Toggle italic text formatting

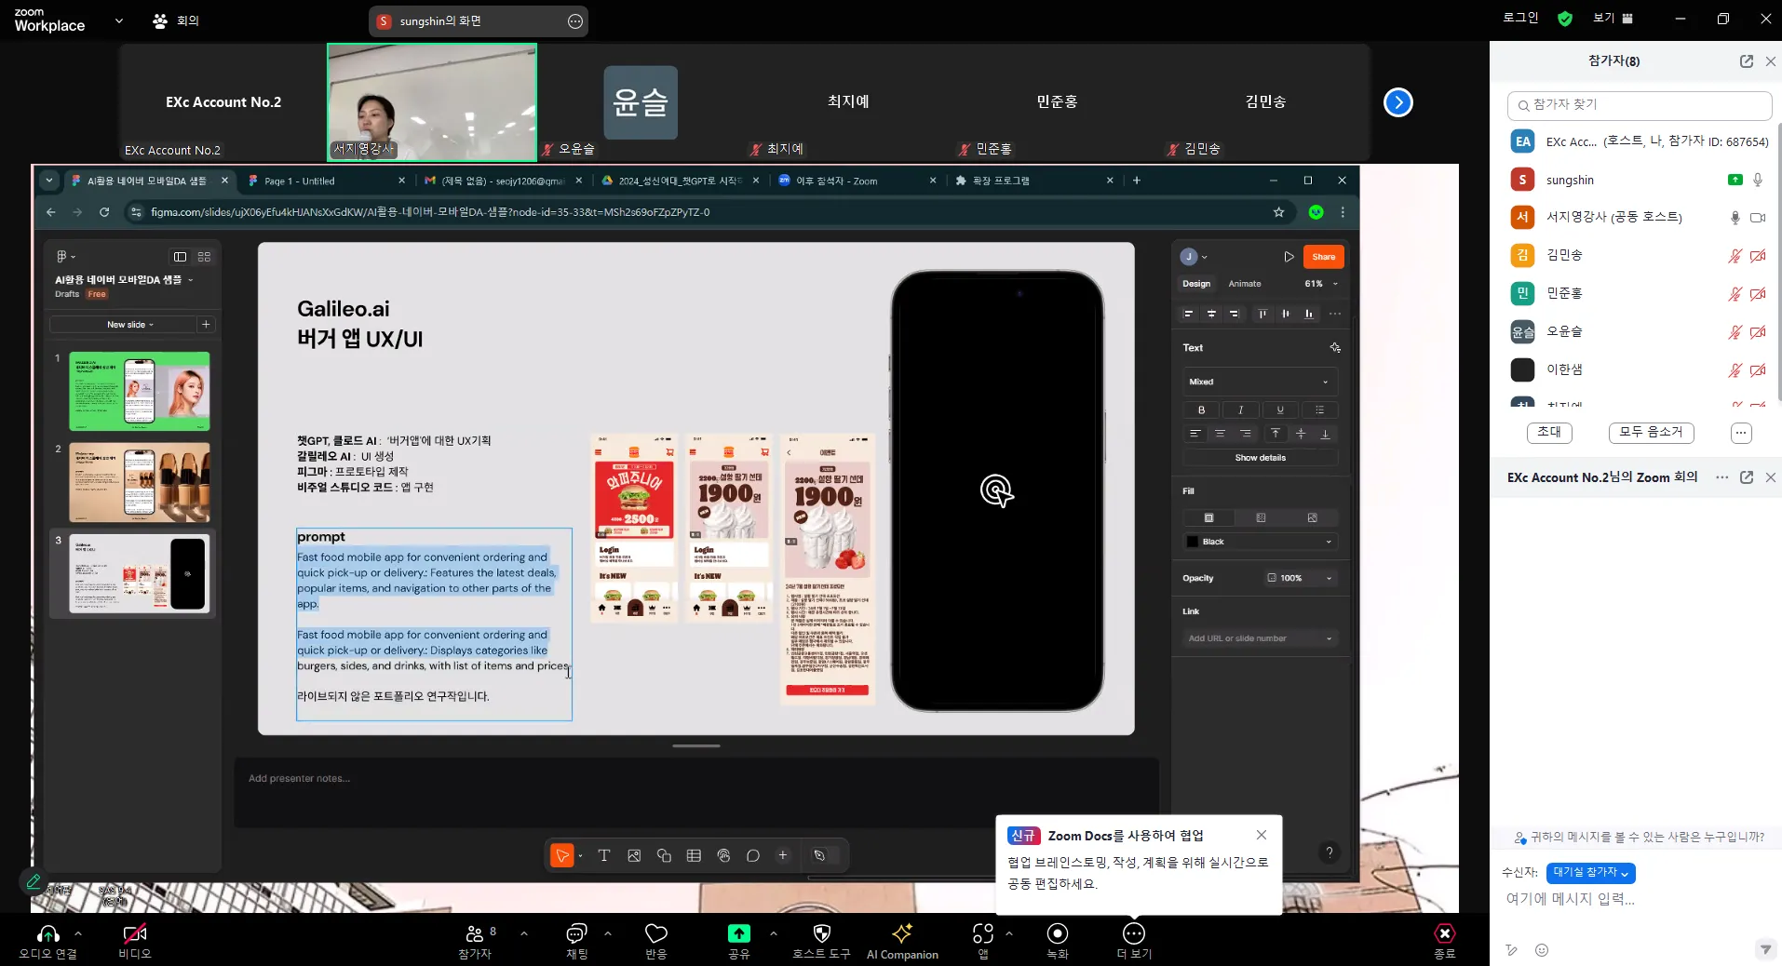click(1240, 409)
